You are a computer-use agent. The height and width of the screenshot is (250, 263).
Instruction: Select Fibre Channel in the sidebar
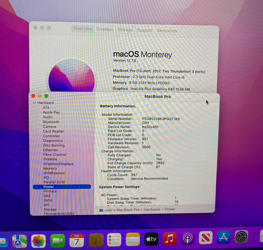pos(55,154)
